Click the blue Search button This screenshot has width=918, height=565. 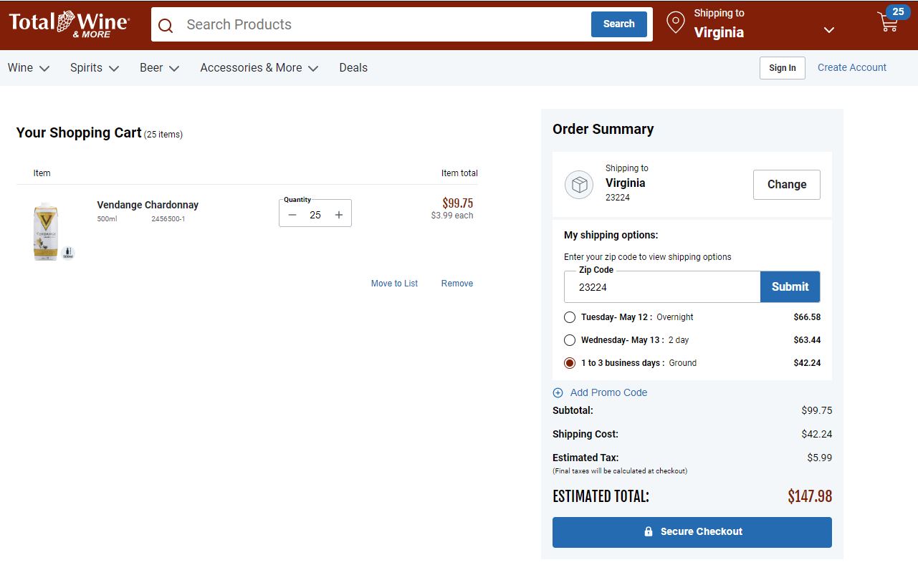(619, 24)
